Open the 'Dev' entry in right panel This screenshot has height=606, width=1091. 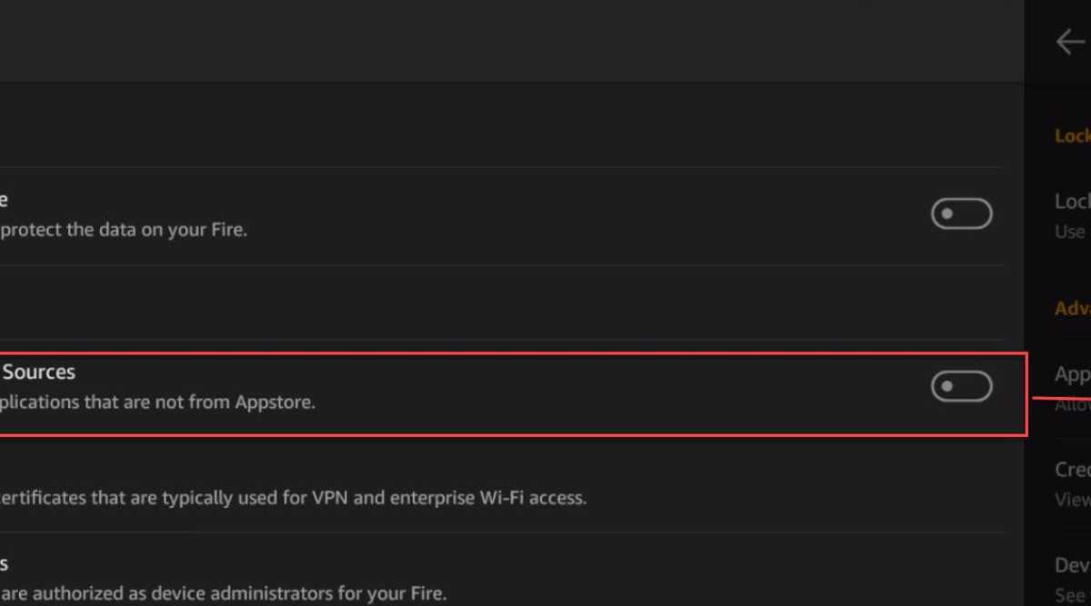(1073, 565)
